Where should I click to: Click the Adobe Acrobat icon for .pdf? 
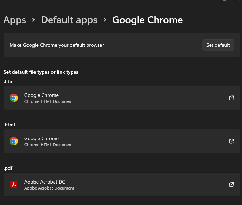point(14,185)
